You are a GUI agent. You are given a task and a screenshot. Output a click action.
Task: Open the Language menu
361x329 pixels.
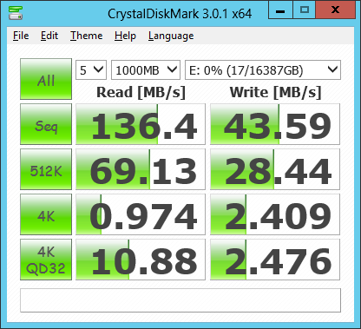(x=171, y=36)
